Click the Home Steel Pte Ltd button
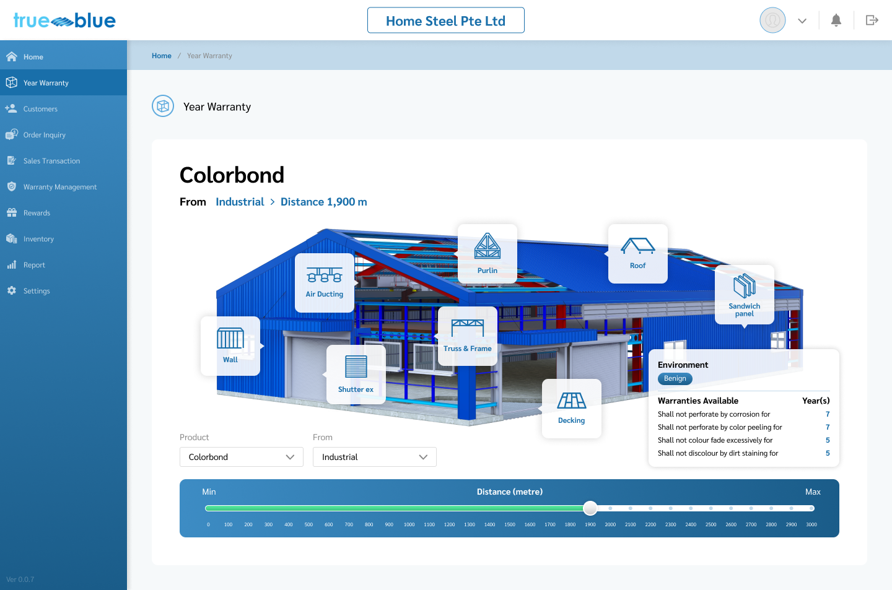The width and height of the screenshot is (892, 590). click(446, 20)
